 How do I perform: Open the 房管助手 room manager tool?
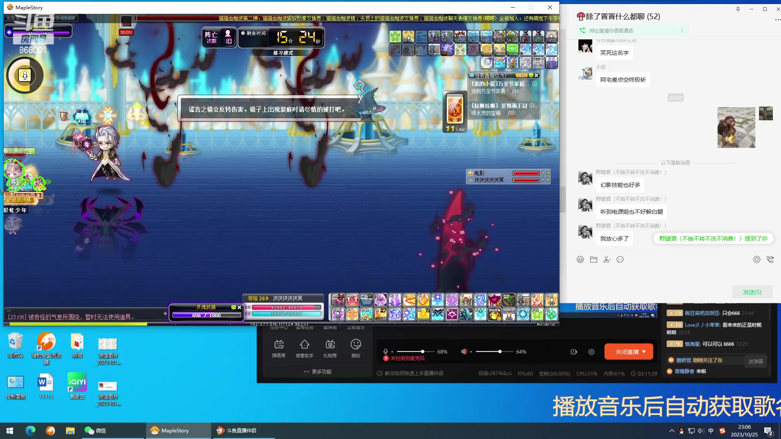pyautogui.click(x=304, y=348)
